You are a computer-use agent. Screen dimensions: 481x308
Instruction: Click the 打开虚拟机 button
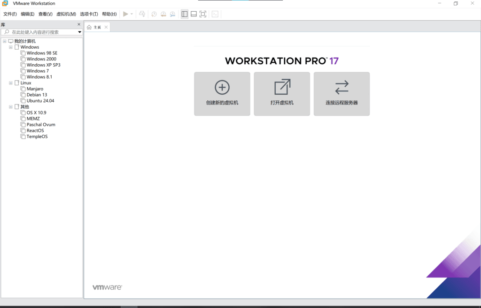(x=282, y=94)
